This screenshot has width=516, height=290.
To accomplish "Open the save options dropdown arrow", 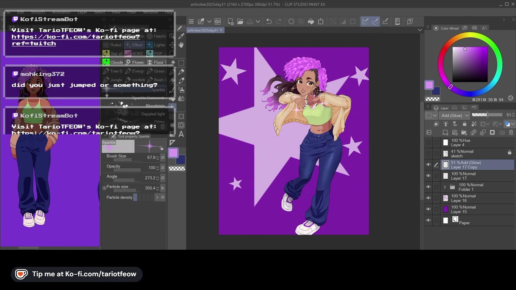I will [258, 21].
